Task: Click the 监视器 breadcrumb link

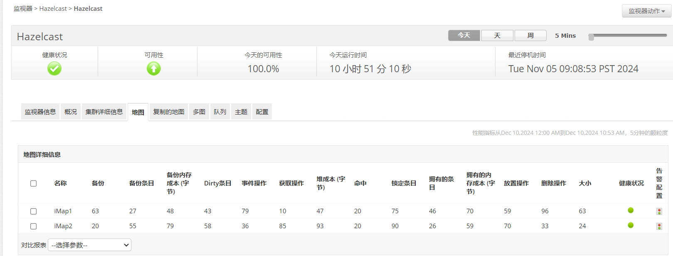Action: tap(23, 8)
